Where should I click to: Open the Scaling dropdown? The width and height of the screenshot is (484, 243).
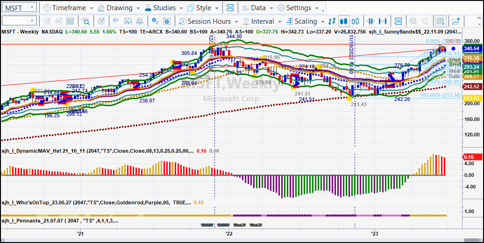305,21
